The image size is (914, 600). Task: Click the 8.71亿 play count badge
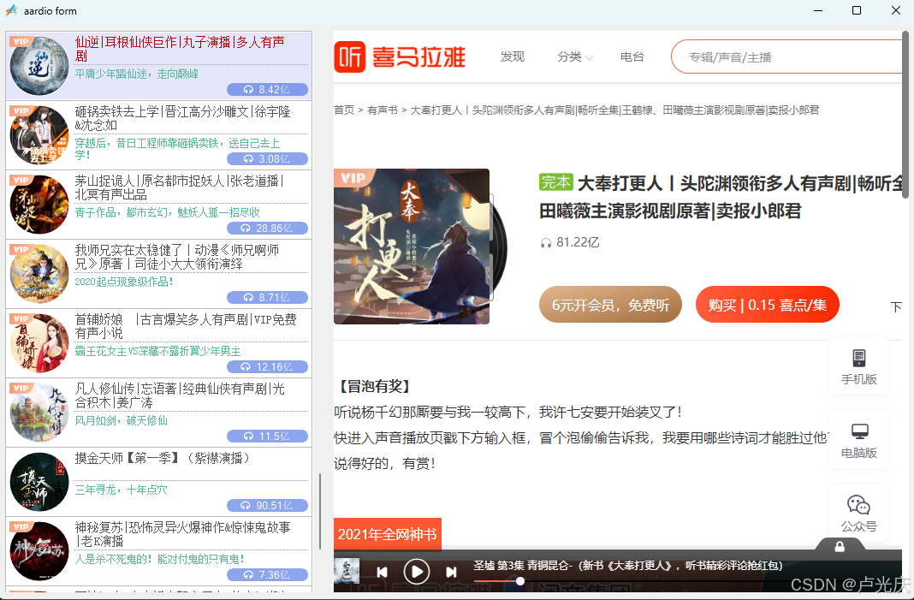click(x=268, y=297)
